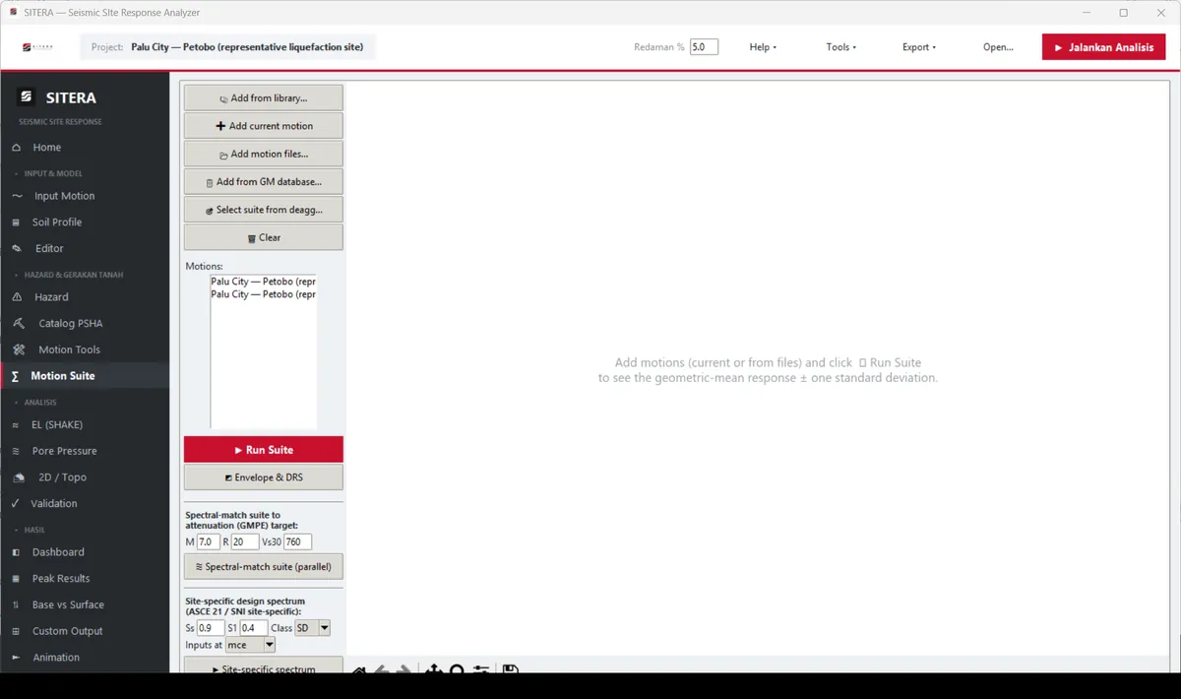Click the configure subplots sliders icon
This screenshot has height=699, width=1181.
480,669
